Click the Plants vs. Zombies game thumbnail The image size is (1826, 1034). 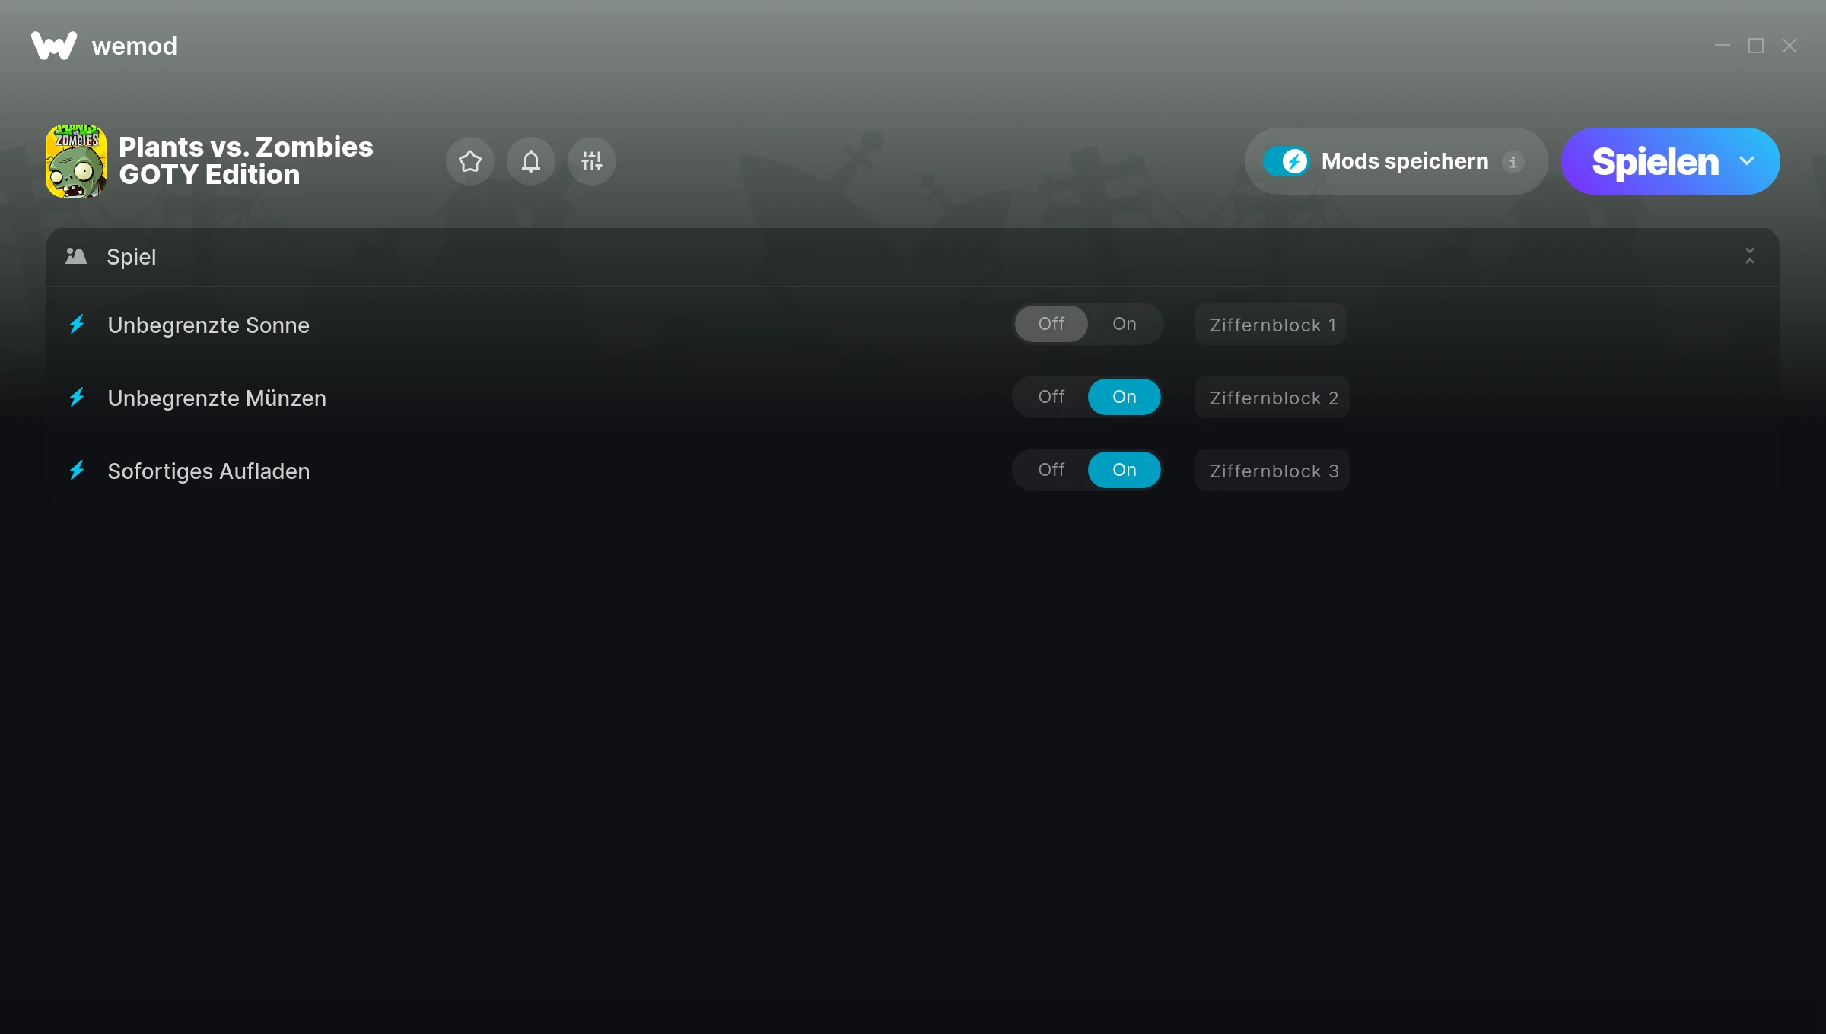pyautogui.click(x=76, y=161)
